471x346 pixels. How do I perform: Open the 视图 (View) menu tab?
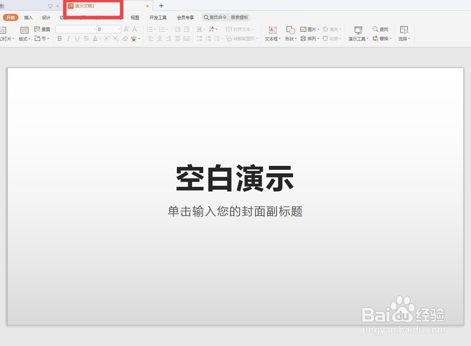135,17
